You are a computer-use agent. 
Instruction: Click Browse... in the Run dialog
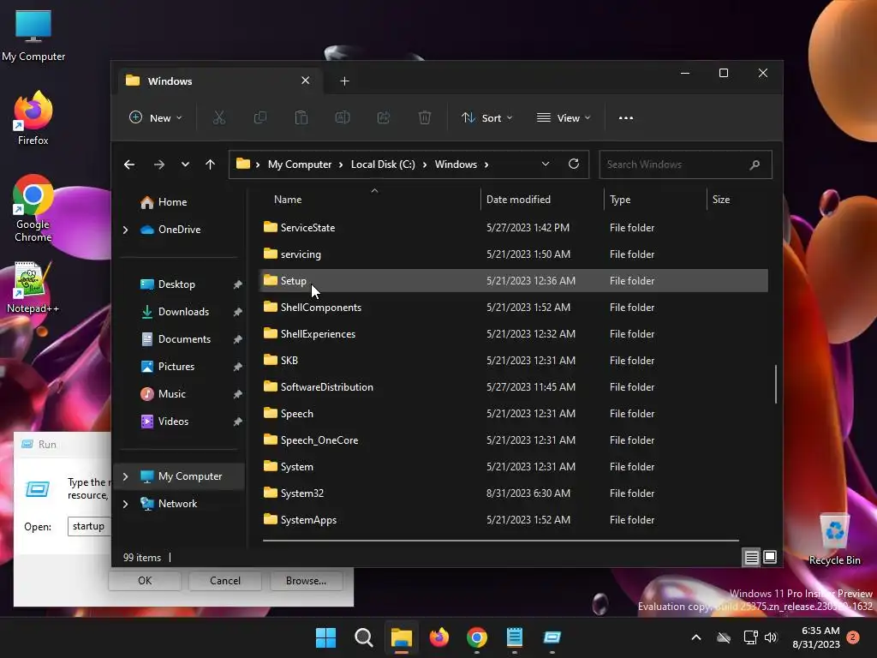point(306,581)
